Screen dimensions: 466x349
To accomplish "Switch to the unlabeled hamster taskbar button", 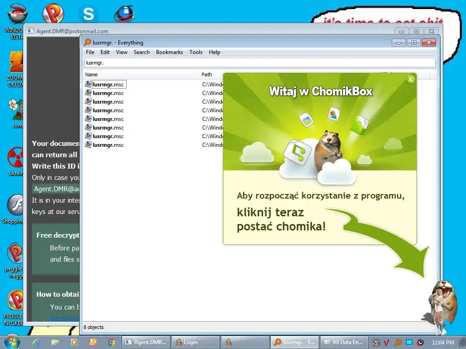I will tap(245, 342).
